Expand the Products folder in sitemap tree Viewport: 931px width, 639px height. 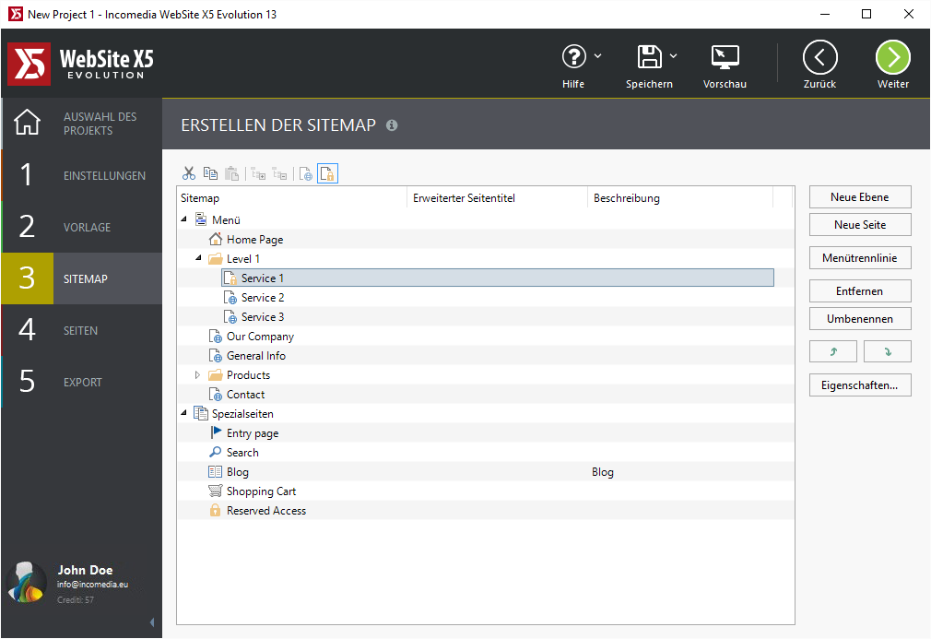(197, 375)
